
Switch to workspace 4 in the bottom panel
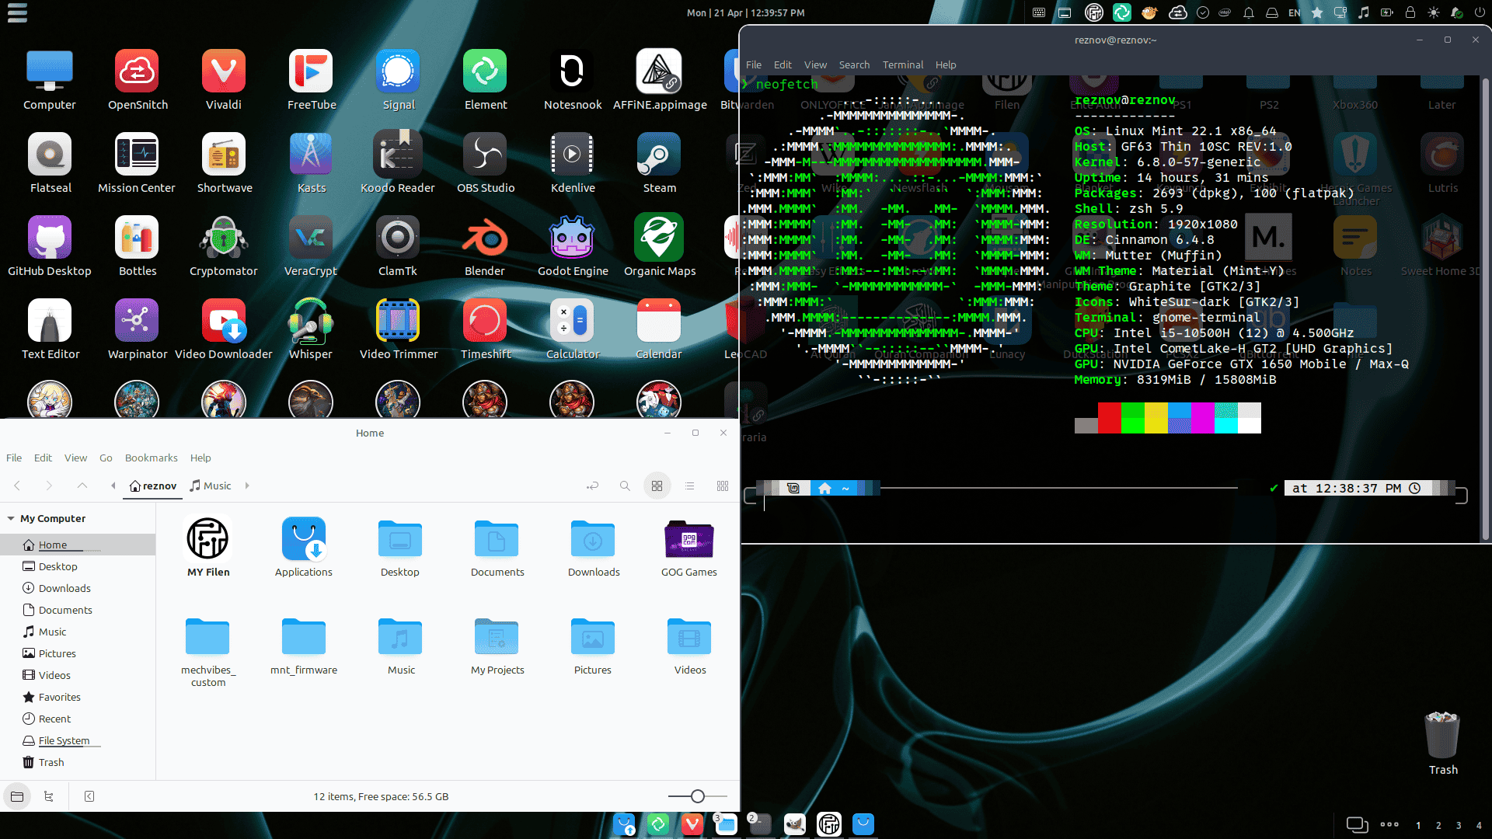[1479, 825]
